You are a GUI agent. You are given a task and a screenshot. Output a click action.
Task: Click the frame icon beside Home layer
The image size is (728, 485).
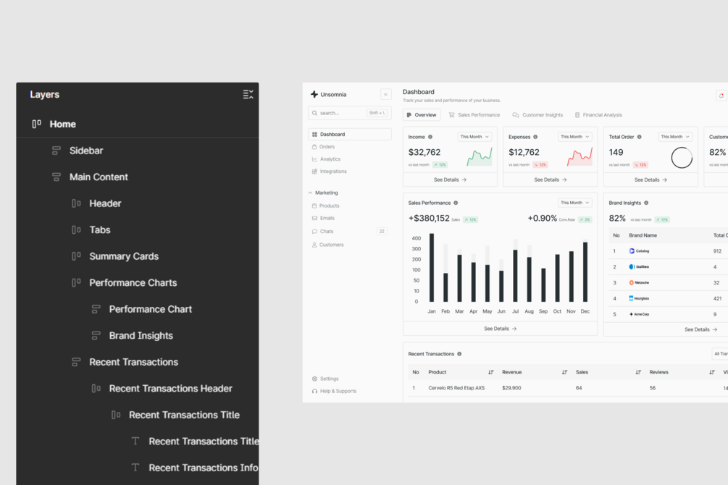36,124
